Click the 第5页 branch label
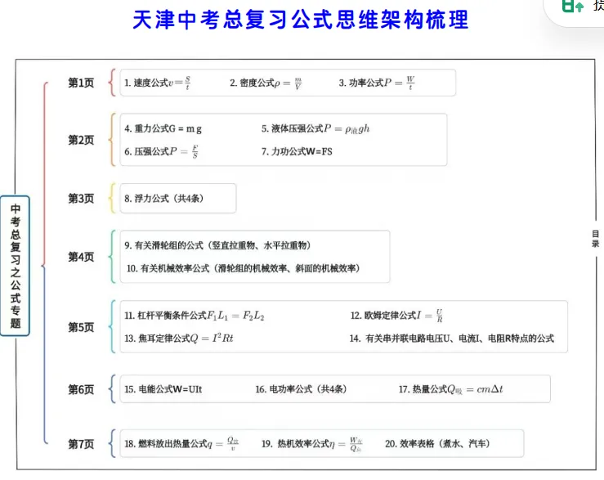Image resolution: width=604 pixels, height=480 pixels. 81,327
